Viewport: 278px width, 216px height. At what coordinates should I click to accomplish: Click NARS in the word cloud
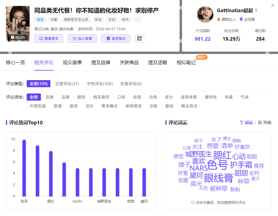pos(199,168)
